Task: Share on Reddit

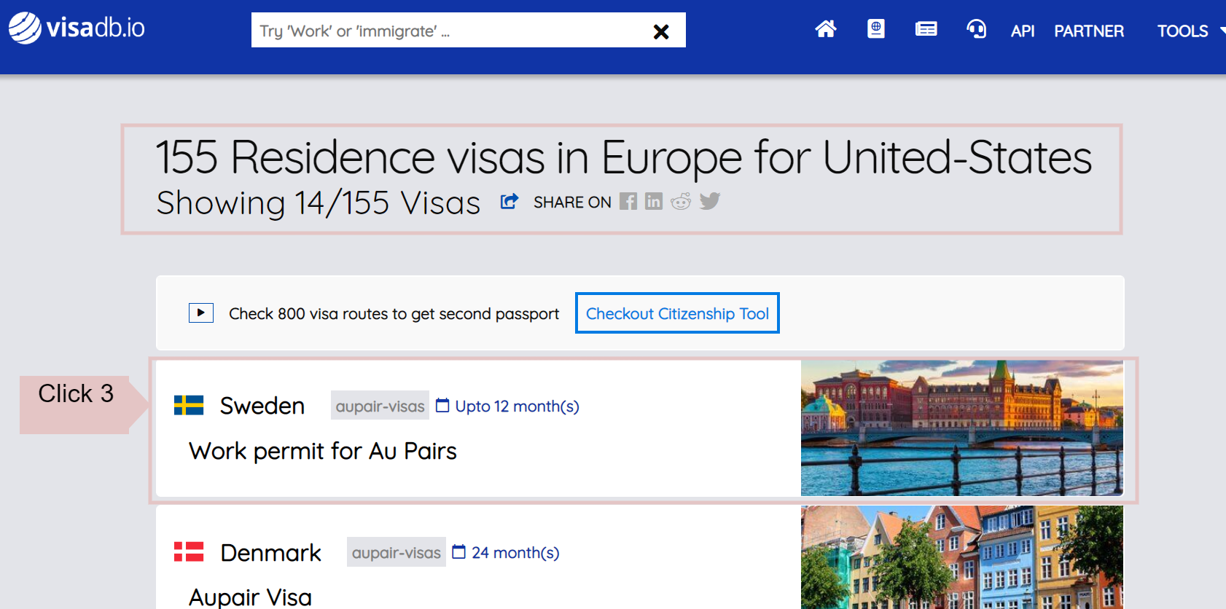Action: [x=681, y=202]
